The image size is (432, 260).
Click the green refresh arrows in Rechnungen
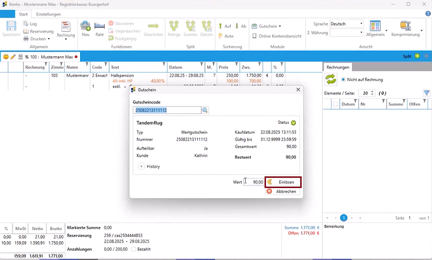click(331, 80)
